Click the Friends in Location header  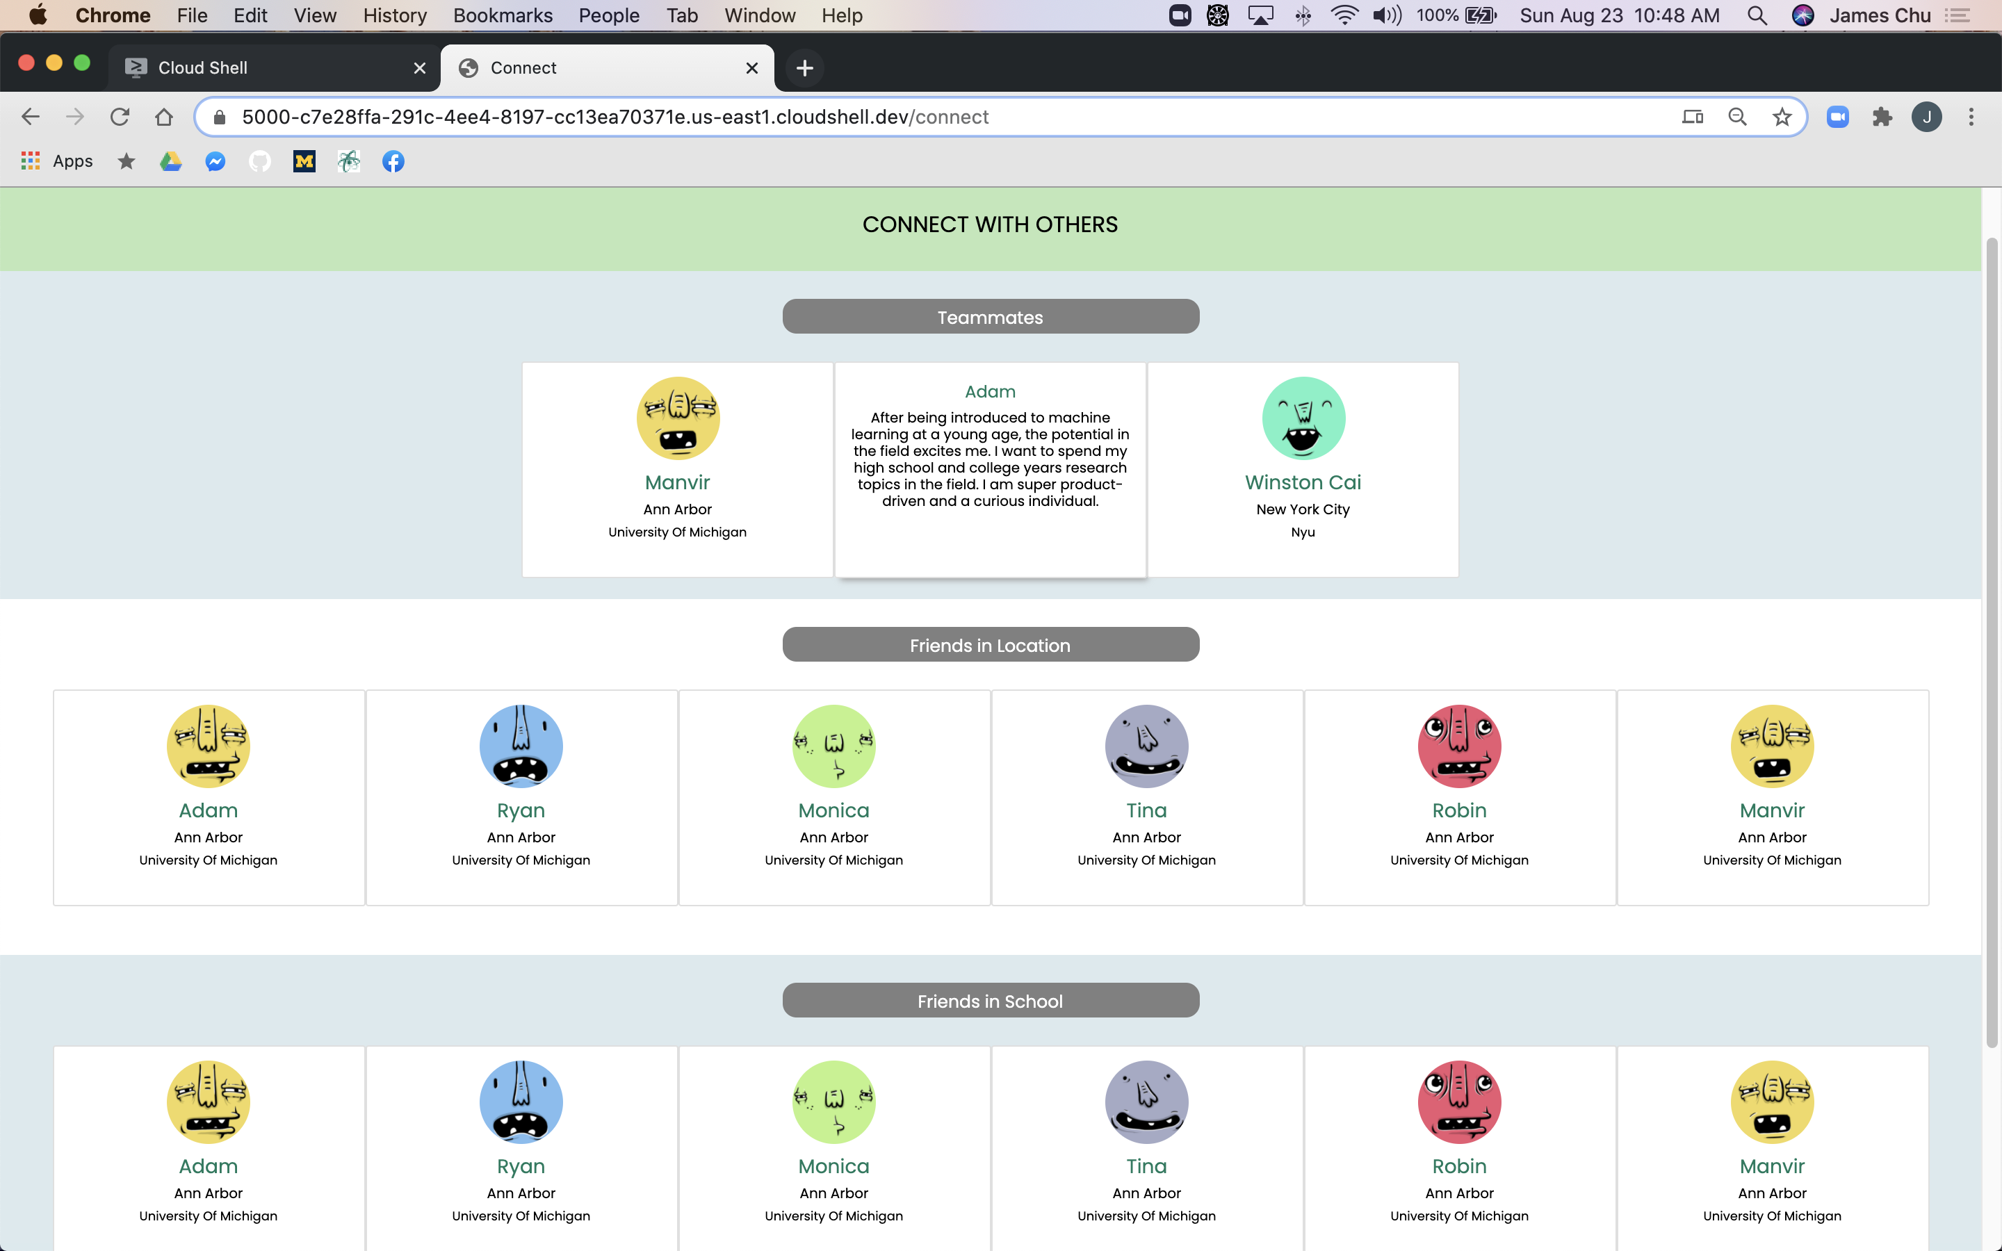(991, 644)
